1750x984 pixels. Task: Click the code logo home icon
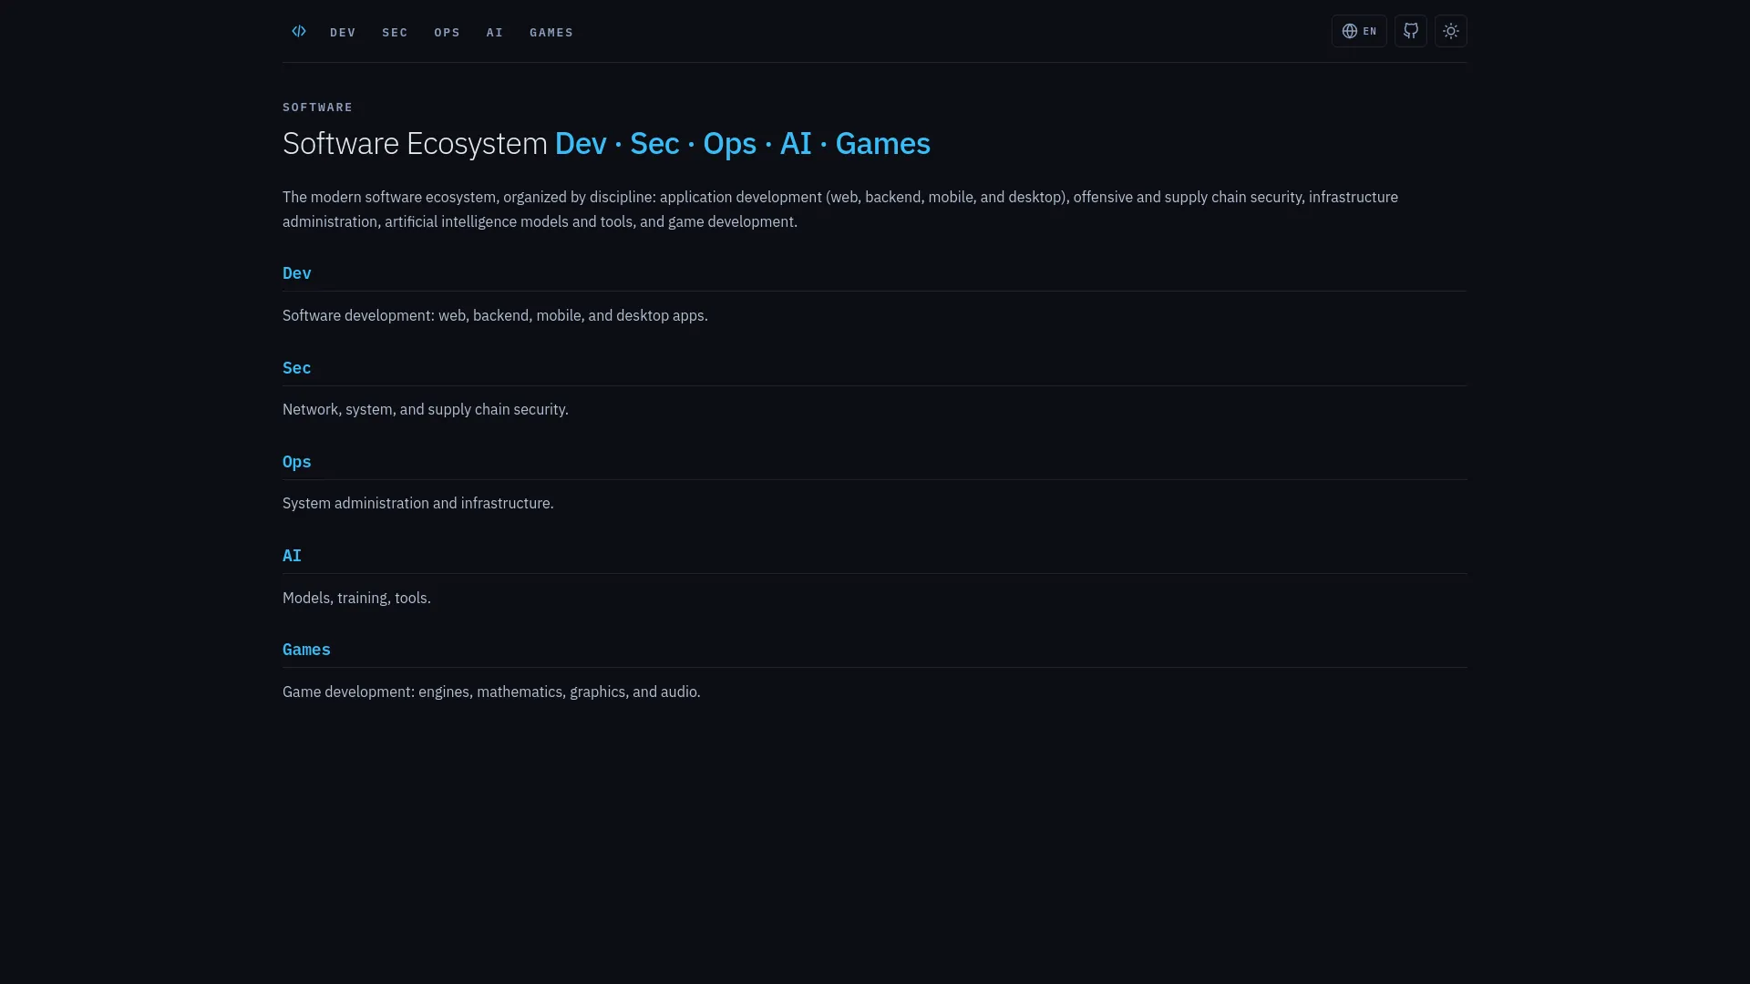coord(299,32)
